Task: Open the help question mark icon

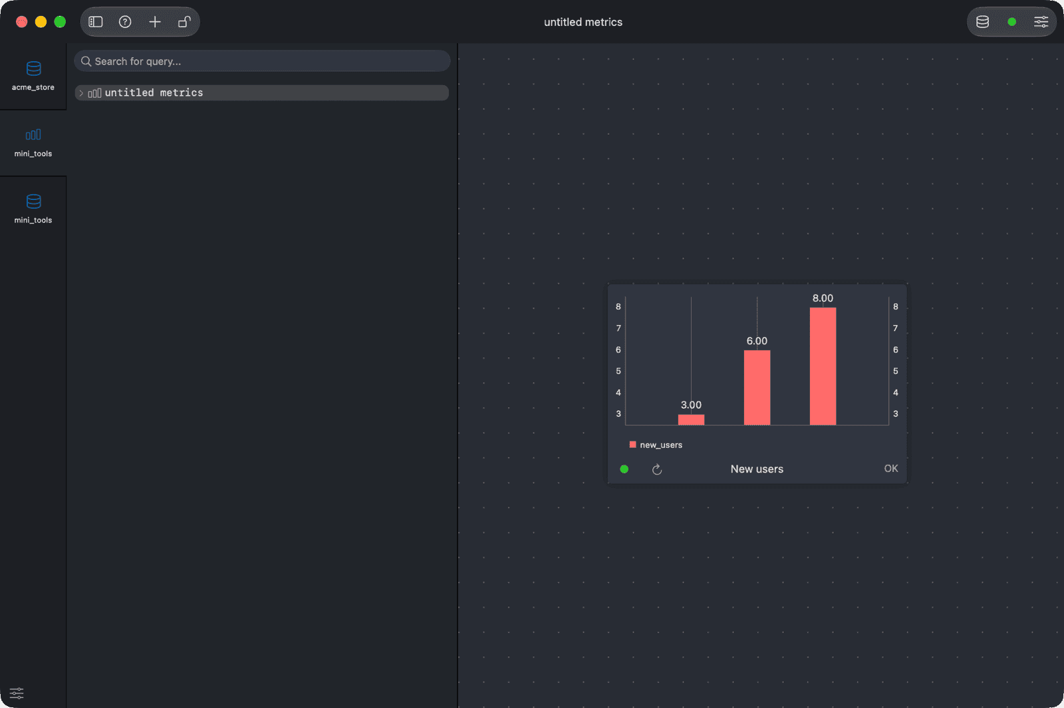Action: point(125,22)
